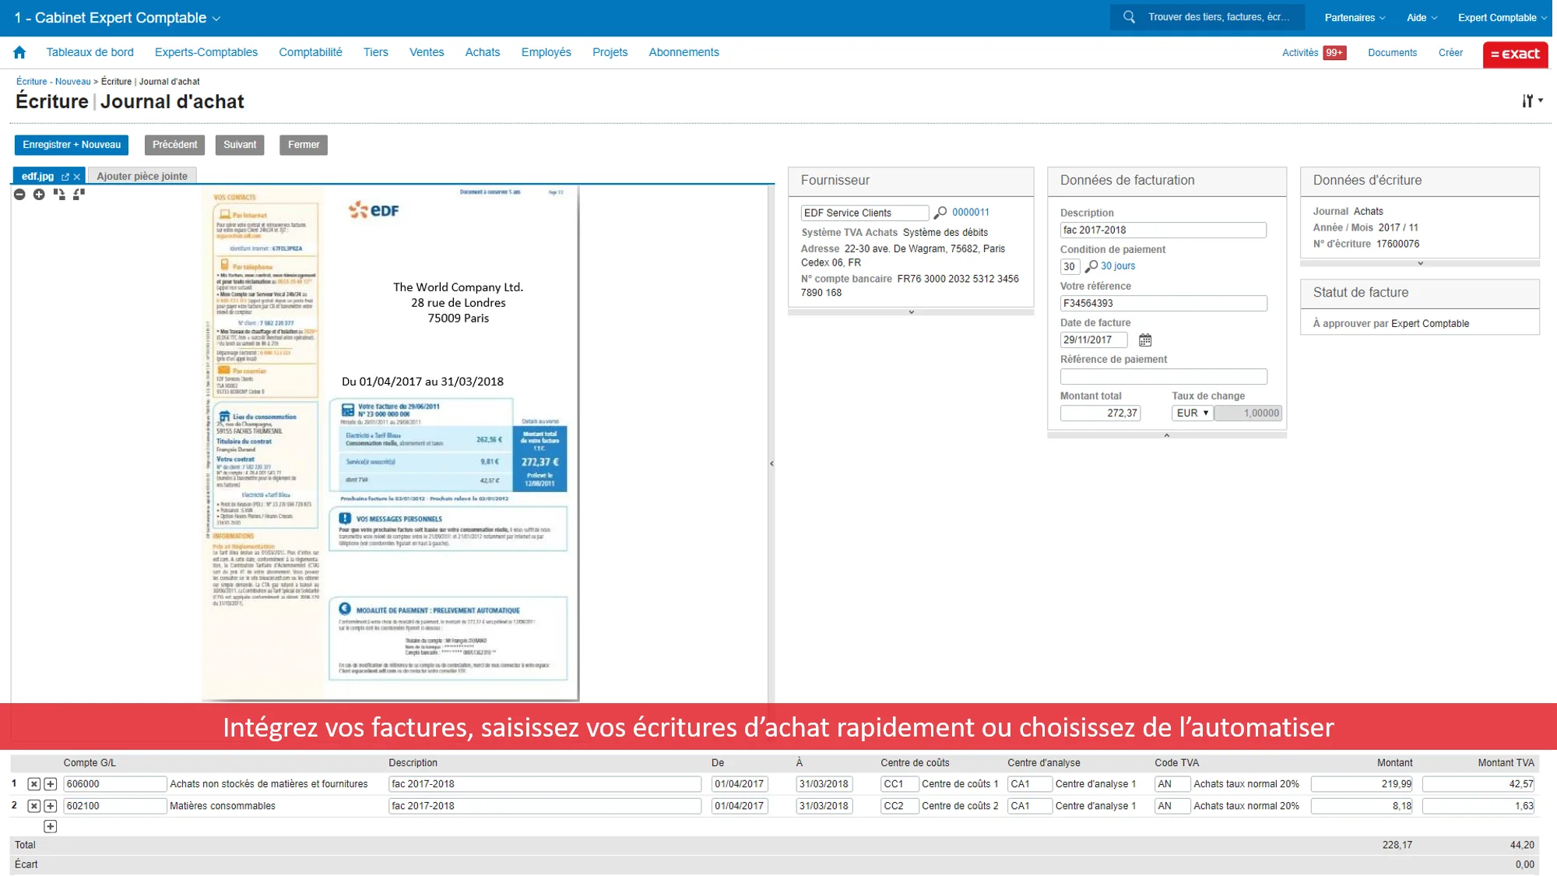Viewport: 1557px width, 876px height.
Task: Open the page customization tool icon
Action: pyautogui.click(x=1532, y=100)
